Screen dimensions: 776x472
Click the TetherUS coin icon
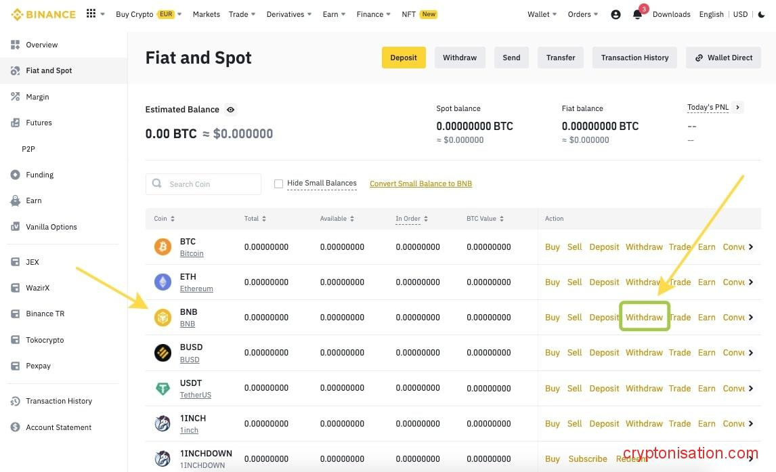[x=163, y=389]
